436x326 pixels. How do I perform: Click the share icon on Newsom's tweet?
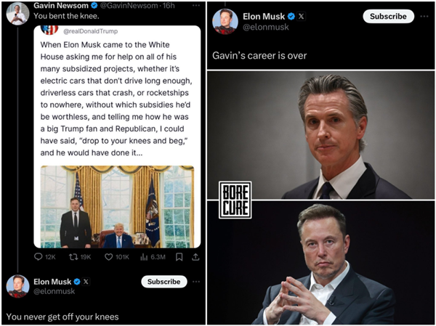pyautogui.click(x=195, y=256)
